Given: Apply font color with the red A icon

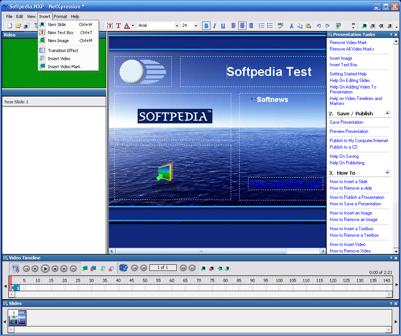Looking at the screenshot, I should click(127, 26).
